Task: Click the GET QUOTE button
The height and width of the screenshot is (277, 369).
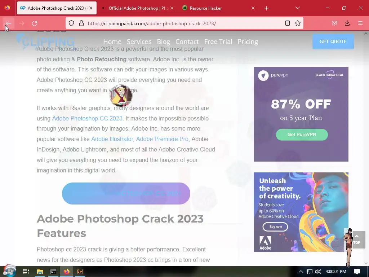Action: (333, 41)
